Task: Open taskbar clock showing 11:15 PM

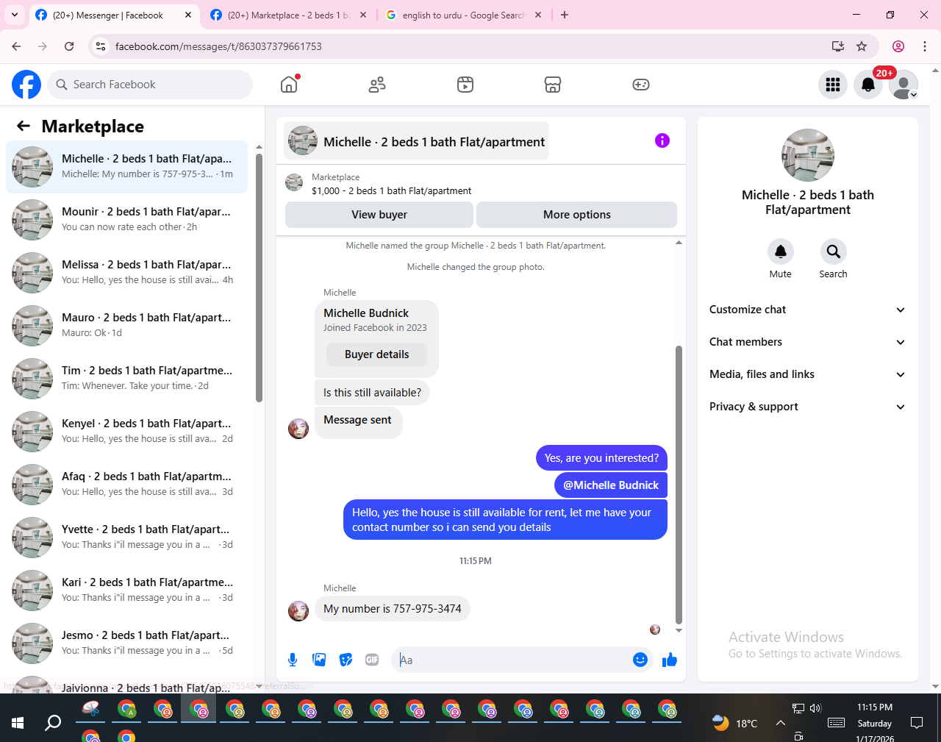Action: tap(875, 707)
